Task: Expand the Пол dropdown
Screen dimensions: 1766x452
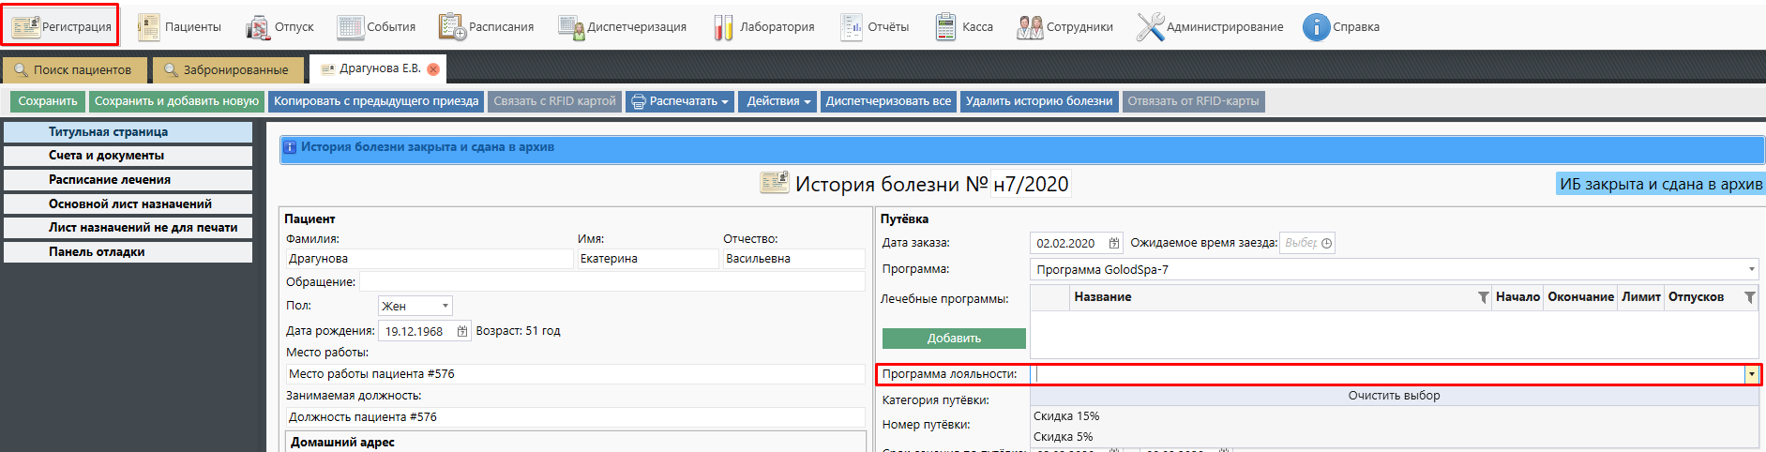Action: click(x=445, y=306)
